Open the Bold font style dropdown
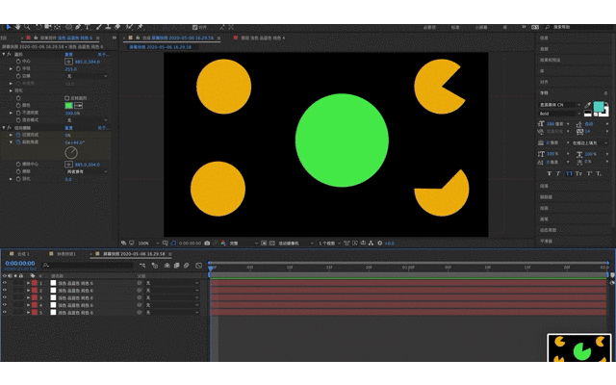Image resolution: width=616 pixels, height=385 pixels. coord(560,114)
